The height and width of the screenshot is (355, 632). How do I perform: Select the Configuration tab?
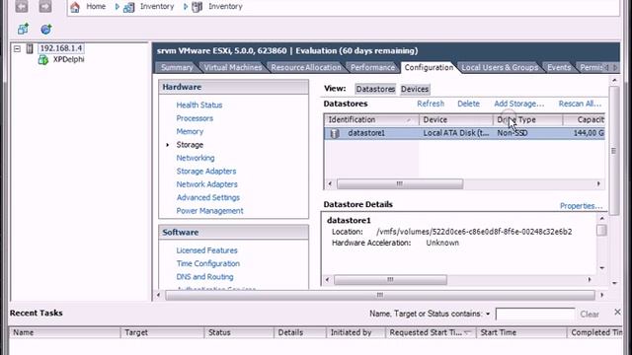pos(429,68)
